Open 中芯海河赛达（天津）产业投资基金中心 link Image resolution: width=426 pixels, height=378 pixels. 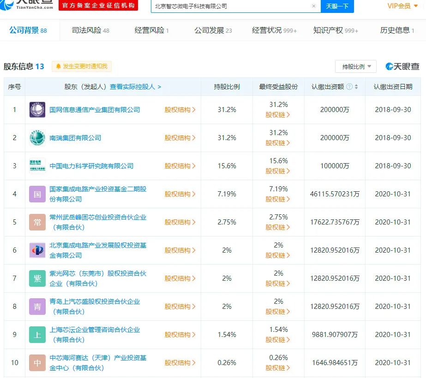tap(98, 363)
